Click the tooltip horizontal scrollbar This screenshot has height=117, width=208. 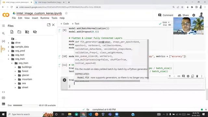point(107,81)
